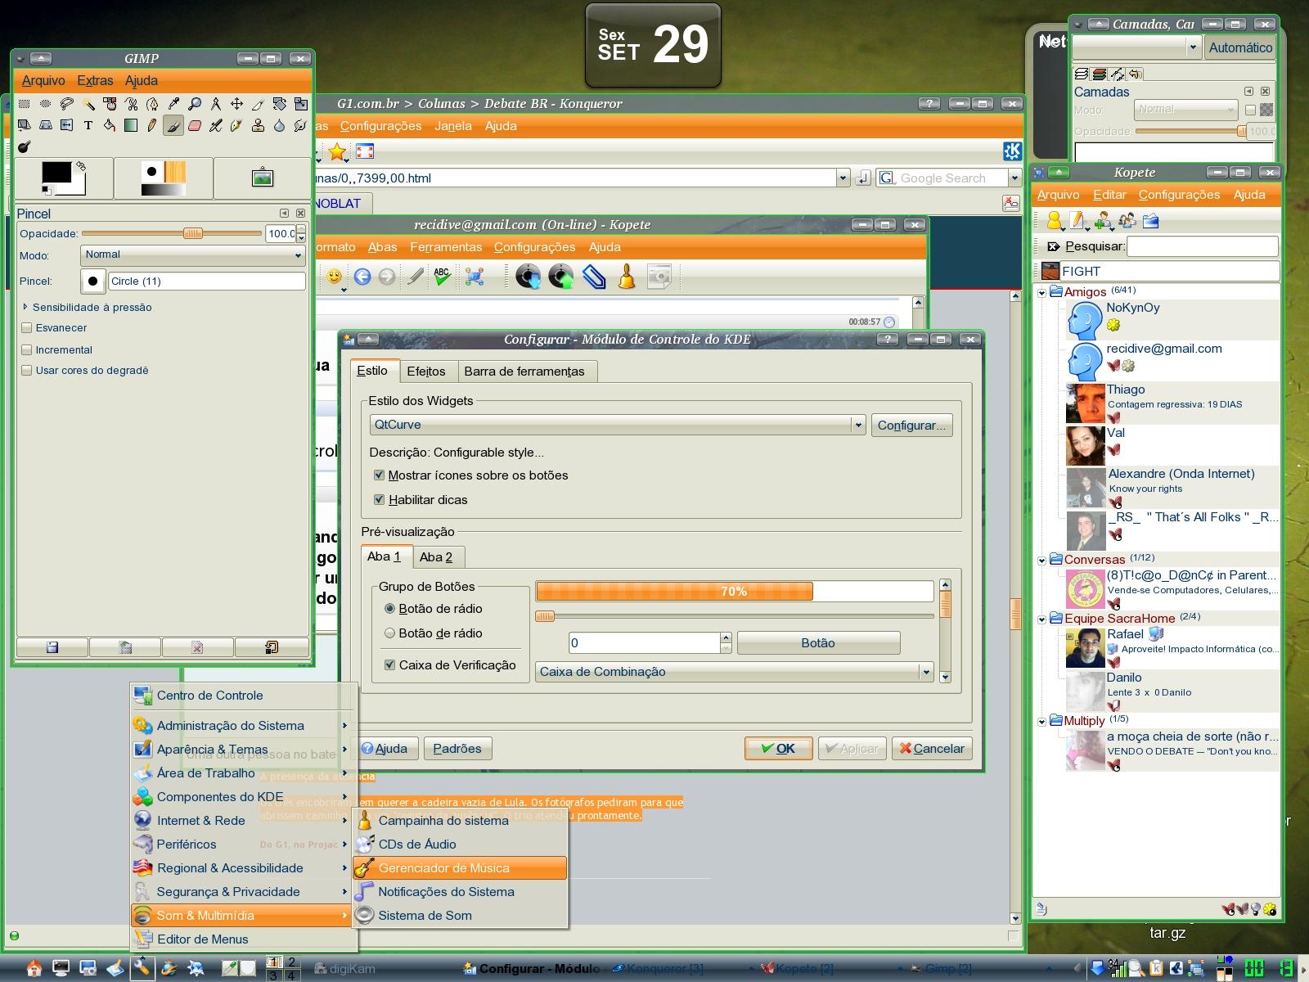1309x982 pixels.
Task: Toggle Caixa de Verificação checkbox
Action: click(x=389, y=665)
